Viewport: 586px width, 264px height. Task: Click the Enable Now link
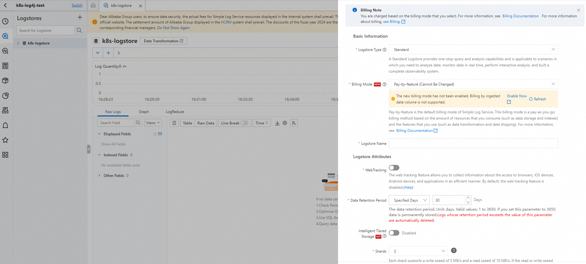pos(517,96)
